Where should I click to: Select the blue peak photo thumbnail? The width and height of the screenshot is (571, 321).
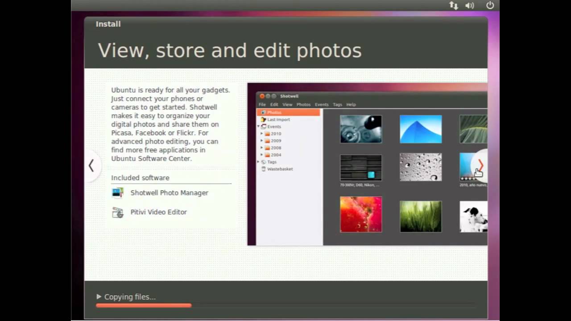(421, 129)
